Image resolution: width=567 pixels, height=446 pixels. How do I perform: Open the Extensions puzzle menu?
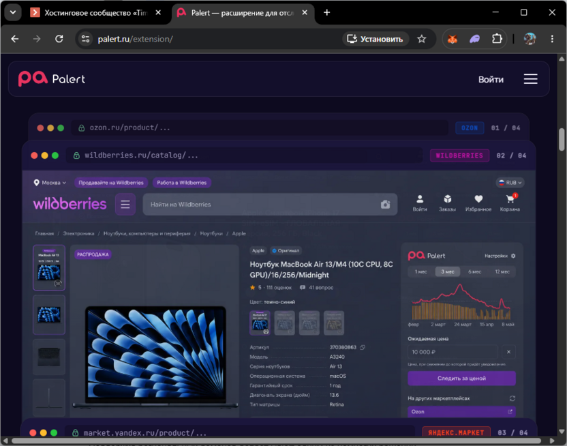[497, 39]
